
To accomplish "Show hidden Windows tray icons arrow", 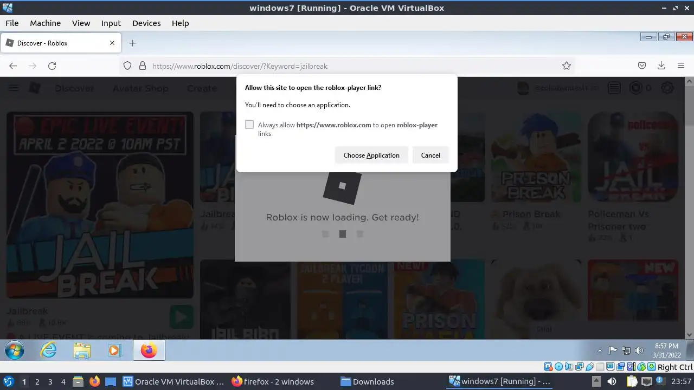I will pos(600,350).
